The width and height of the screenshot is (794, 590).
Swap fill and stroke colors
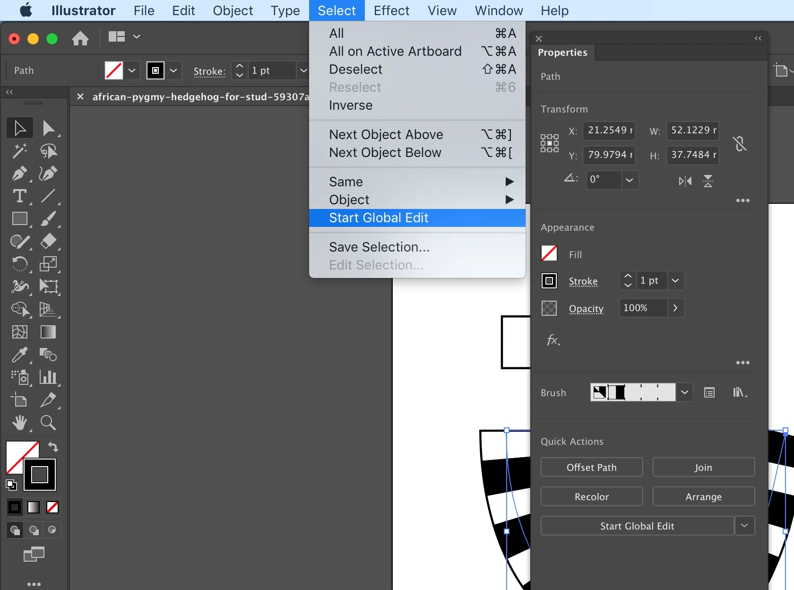pyautogui.click(x=53, y=447)
